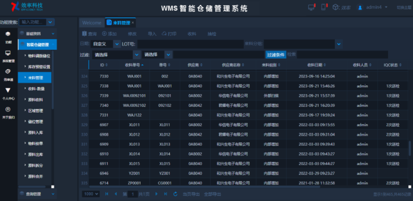The width and height of the screenshot is (413, 201).
Task: Click the 效率科技 company logo
Action: pos(27,7)
